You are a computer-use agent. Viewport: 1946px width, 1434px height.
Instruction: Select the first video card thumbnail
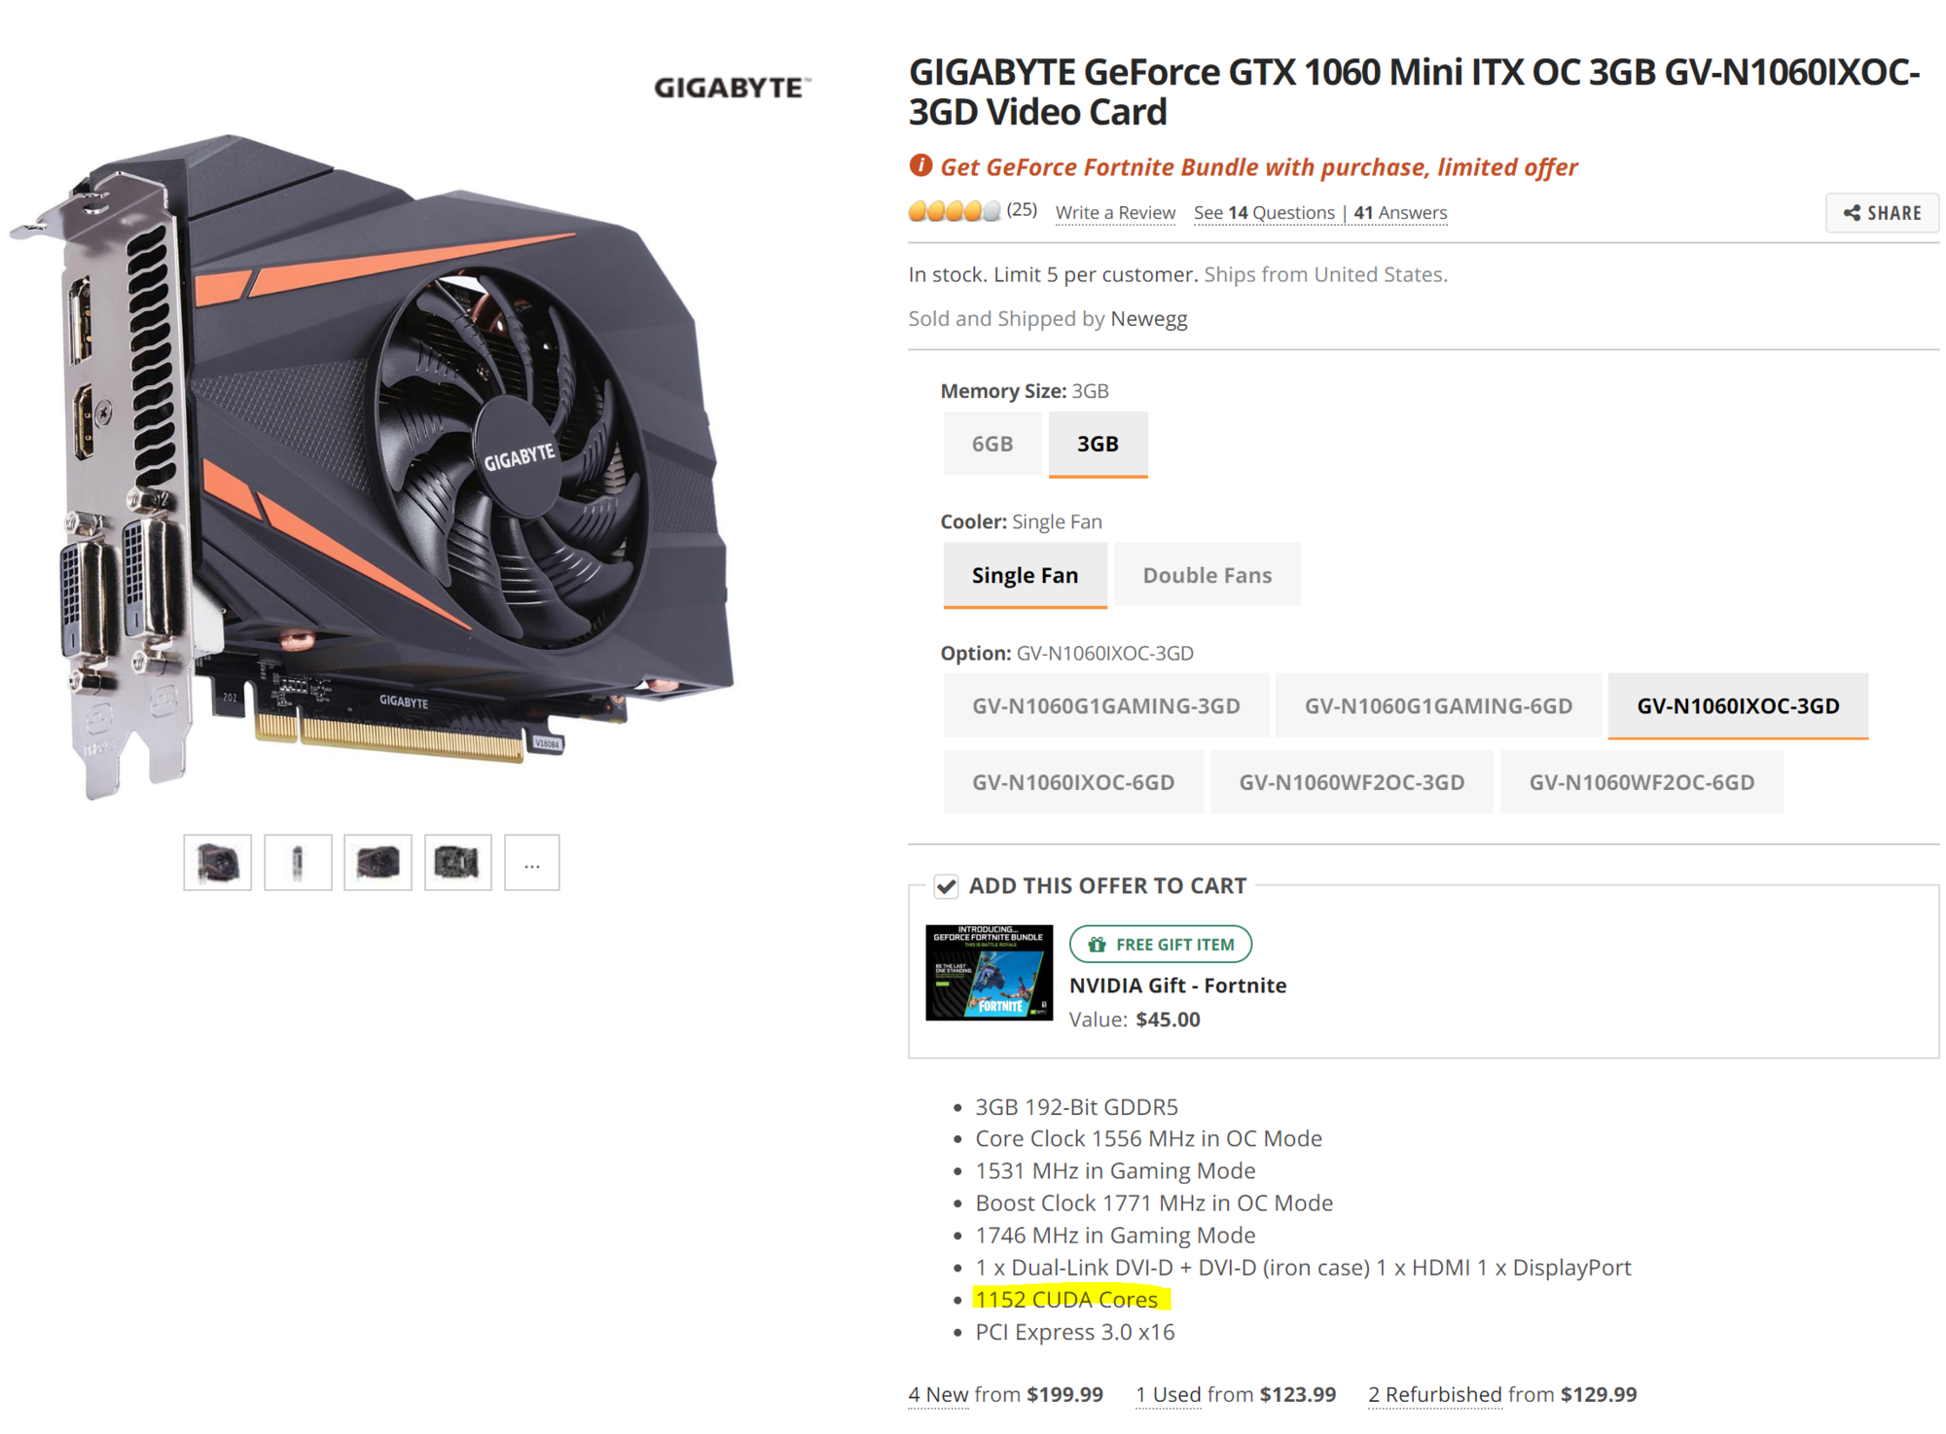coord(218,862)
